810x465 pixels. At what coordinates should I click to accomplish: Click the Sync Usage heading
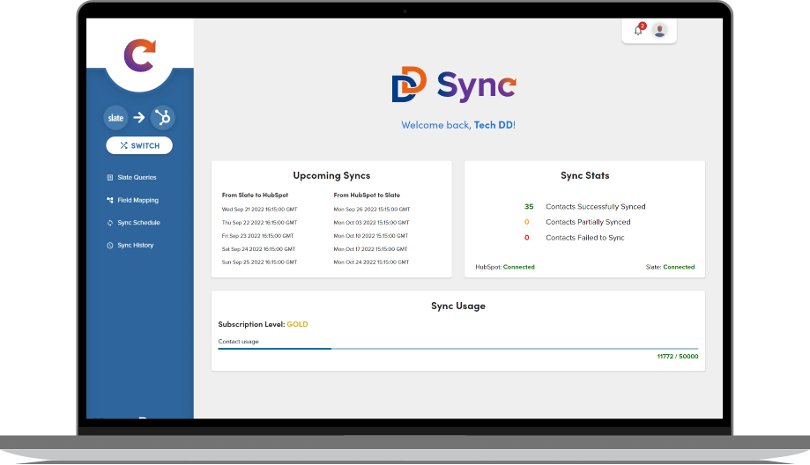(458, 306)
